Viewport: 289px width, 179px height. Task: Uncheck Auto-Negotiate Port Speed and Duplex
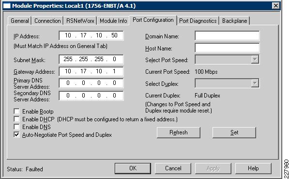click(16, 135)
